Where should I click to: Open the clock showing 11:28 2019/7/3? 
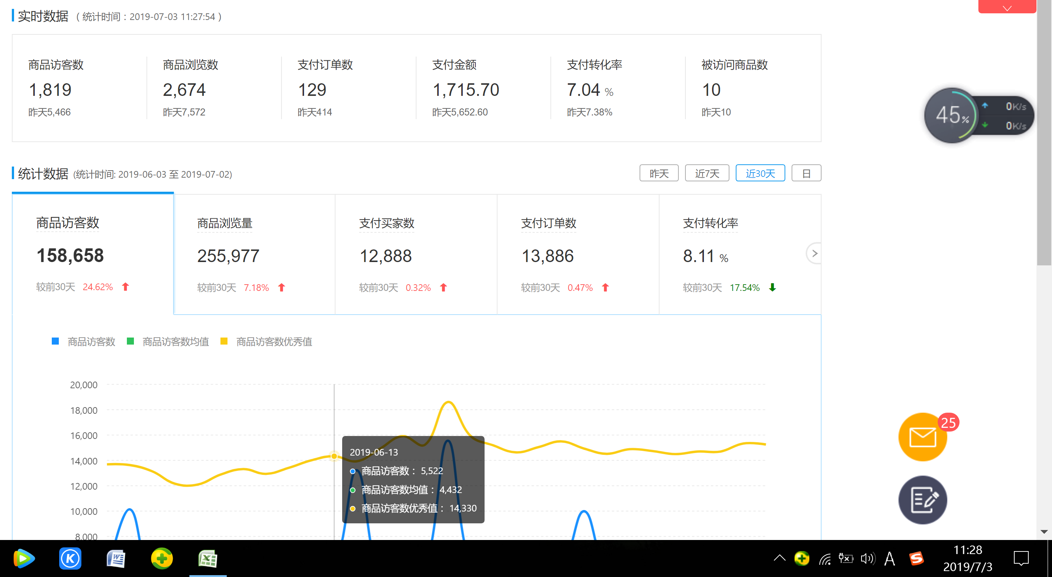(x=967, y=558)
